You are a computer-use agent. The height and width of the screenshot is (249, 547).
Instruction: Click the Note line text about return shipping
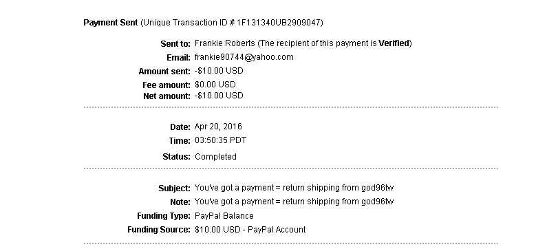[x=294, y=202]
